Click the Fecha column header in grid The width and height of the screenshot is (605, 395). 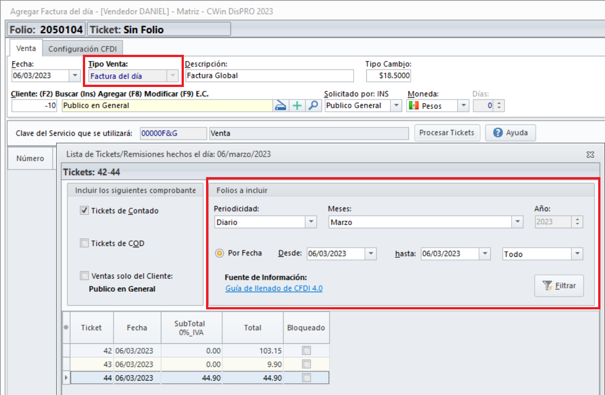coord(137,328)
